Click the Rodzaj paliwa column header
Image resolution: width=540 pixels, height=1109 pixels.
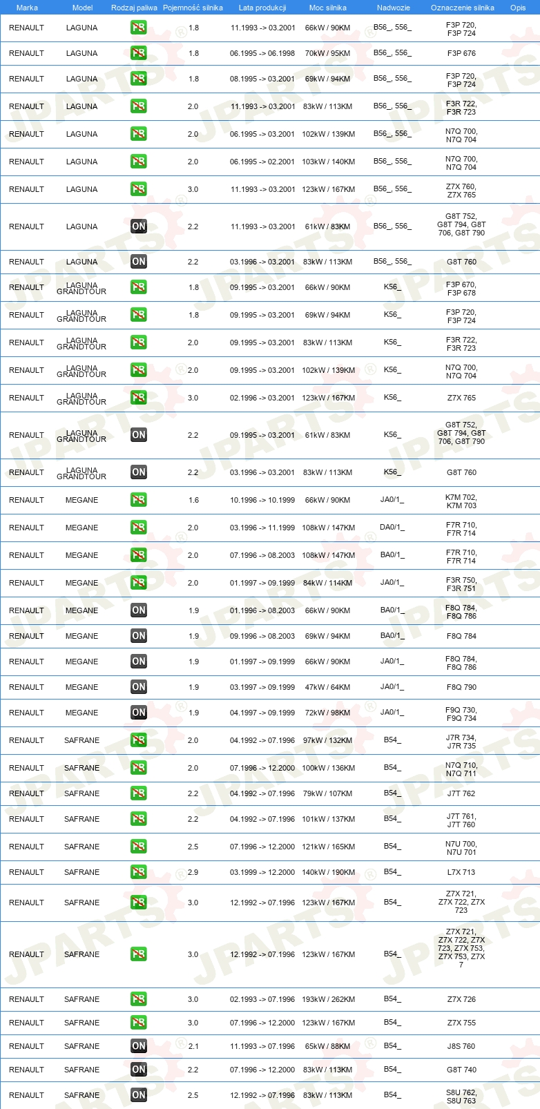(x=134, y=8)
